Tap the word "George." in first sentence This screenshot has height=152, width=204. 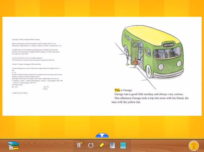tap(128, 90)
